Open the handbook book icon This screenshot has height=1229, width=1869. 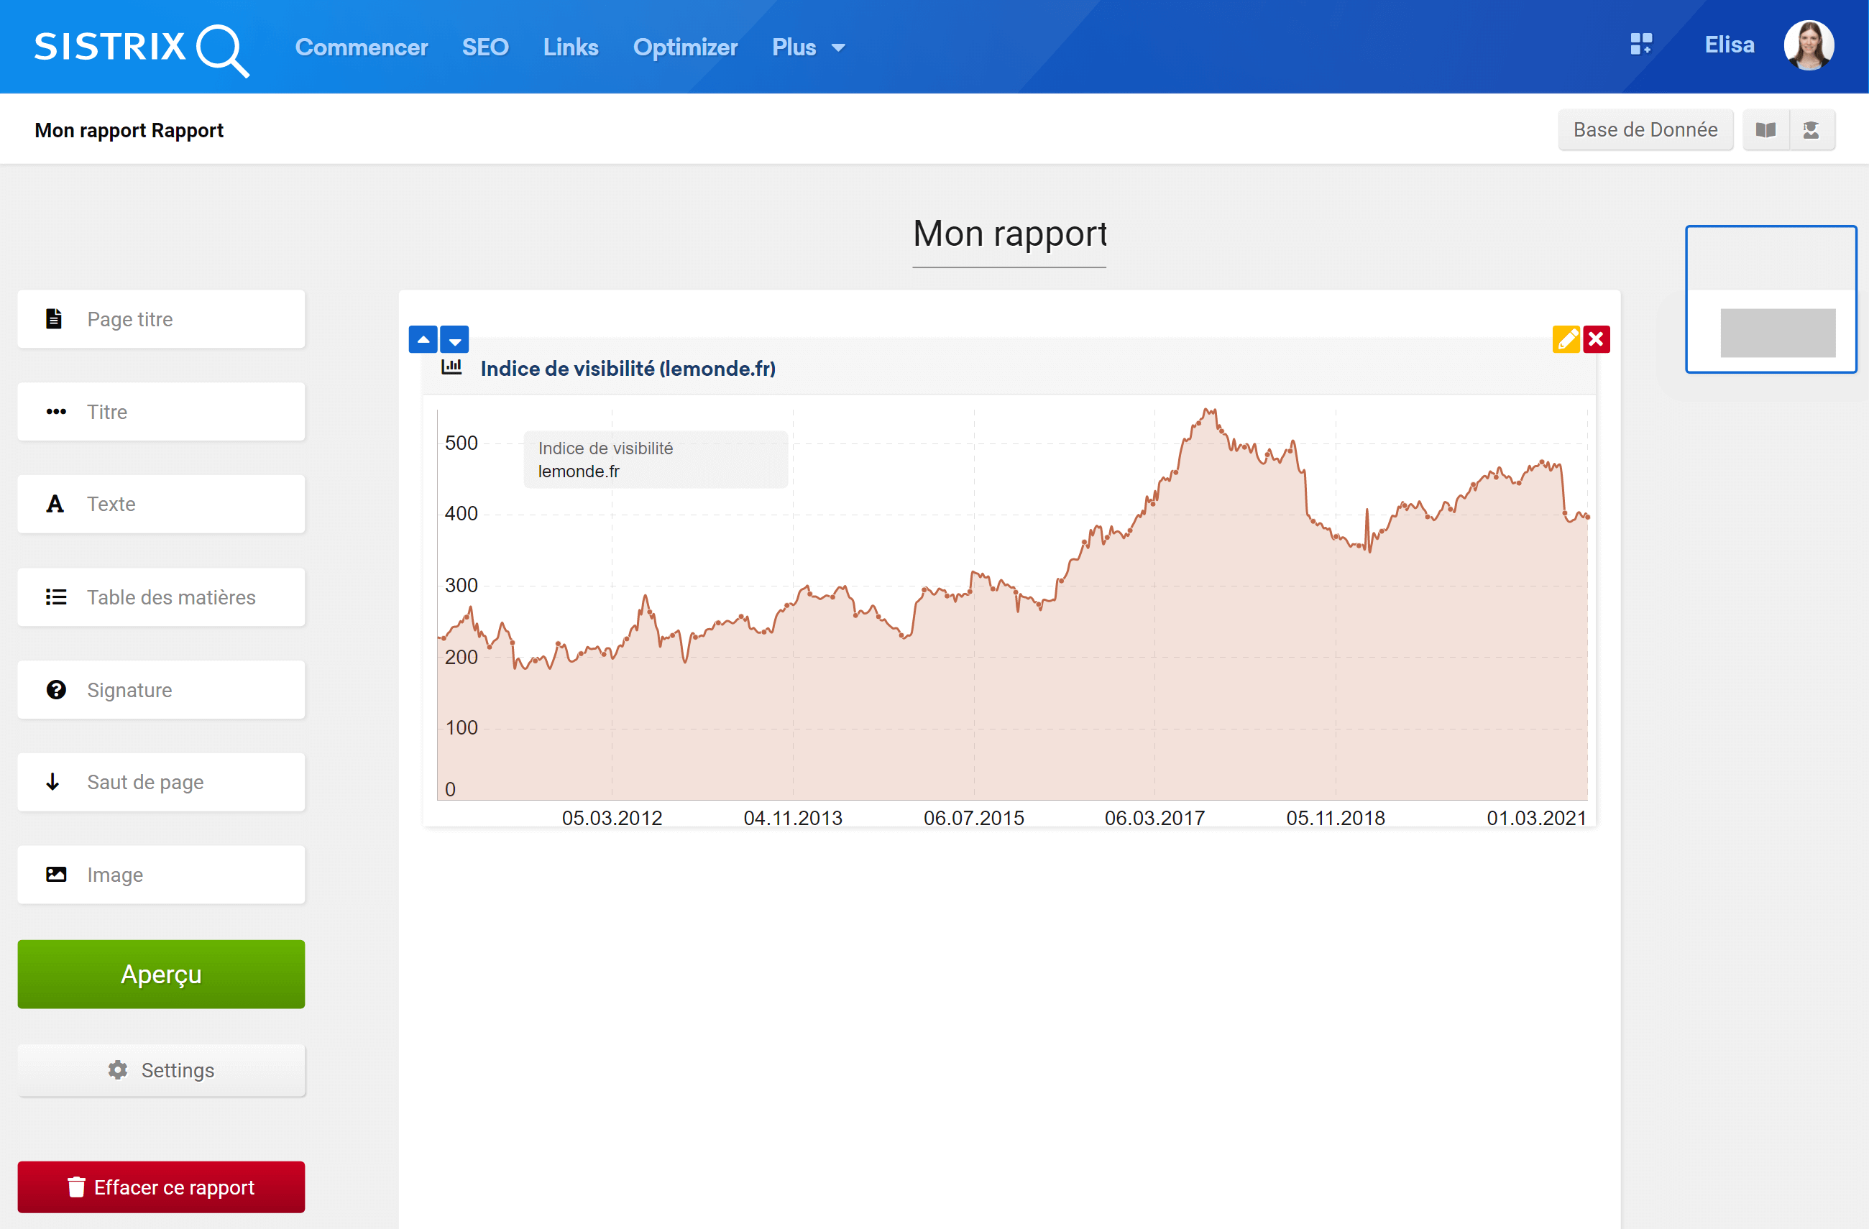[1765, 129]
